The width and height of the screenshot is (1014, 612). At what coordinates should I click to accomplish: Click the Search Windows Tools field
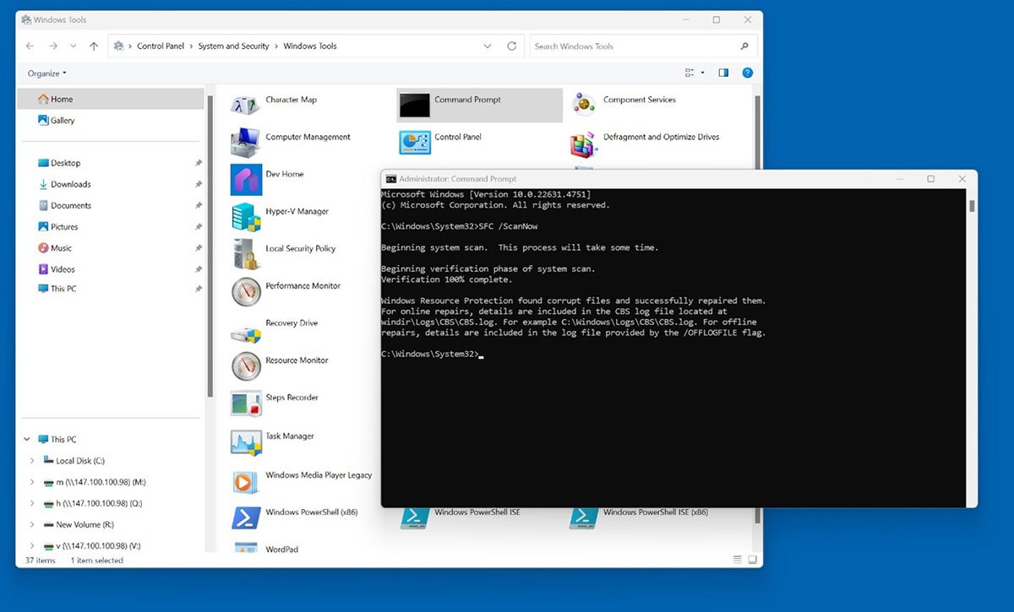tap(634, 46)
